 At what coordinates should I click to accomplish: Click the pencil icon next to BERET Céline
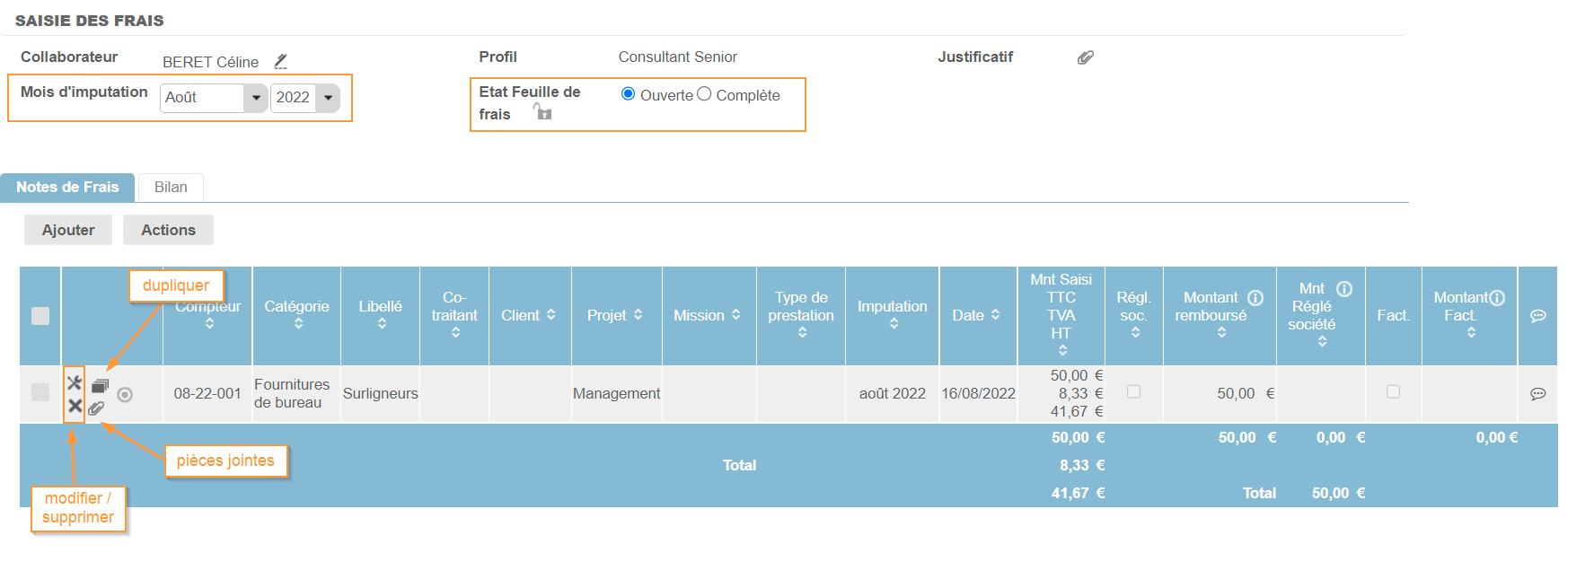280,61
